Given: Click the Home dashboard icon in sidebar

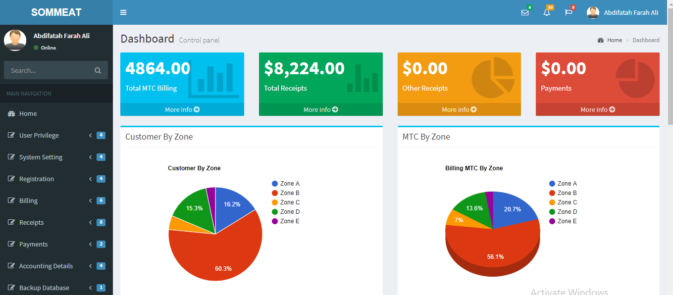Looking at the screenshot, I should tap(11, 114).
